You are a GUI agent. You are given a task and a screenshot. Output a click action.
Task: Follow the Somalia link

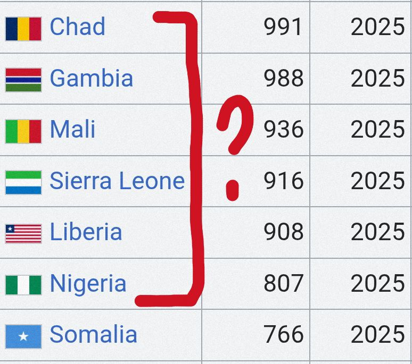[94, 334]
